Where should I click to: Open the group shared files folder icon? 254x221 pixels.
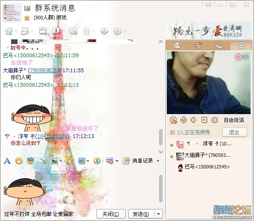click(x=25, y=31)
